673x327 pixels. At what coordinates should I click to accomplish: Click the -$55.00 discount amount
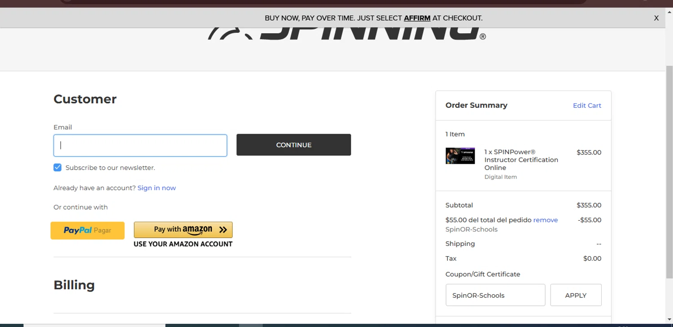tap(590, 220)
